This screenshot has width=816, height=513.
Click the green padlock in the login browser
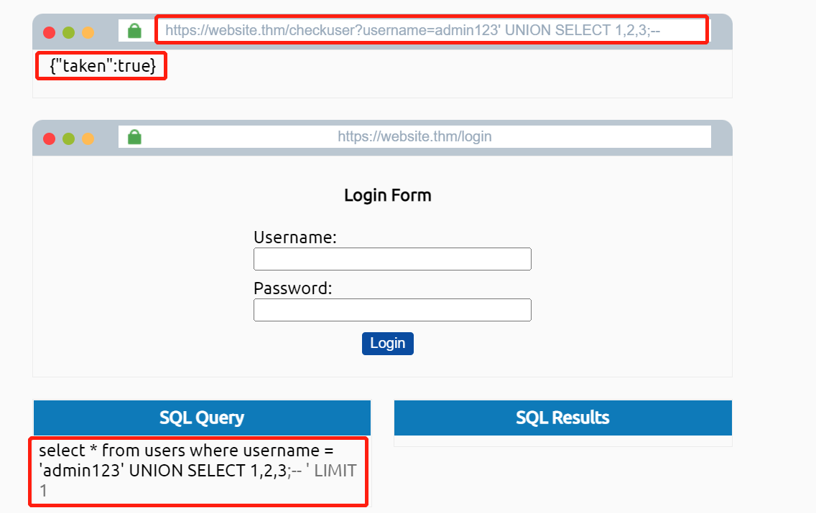pyautogui.click(x=134, y=137)
